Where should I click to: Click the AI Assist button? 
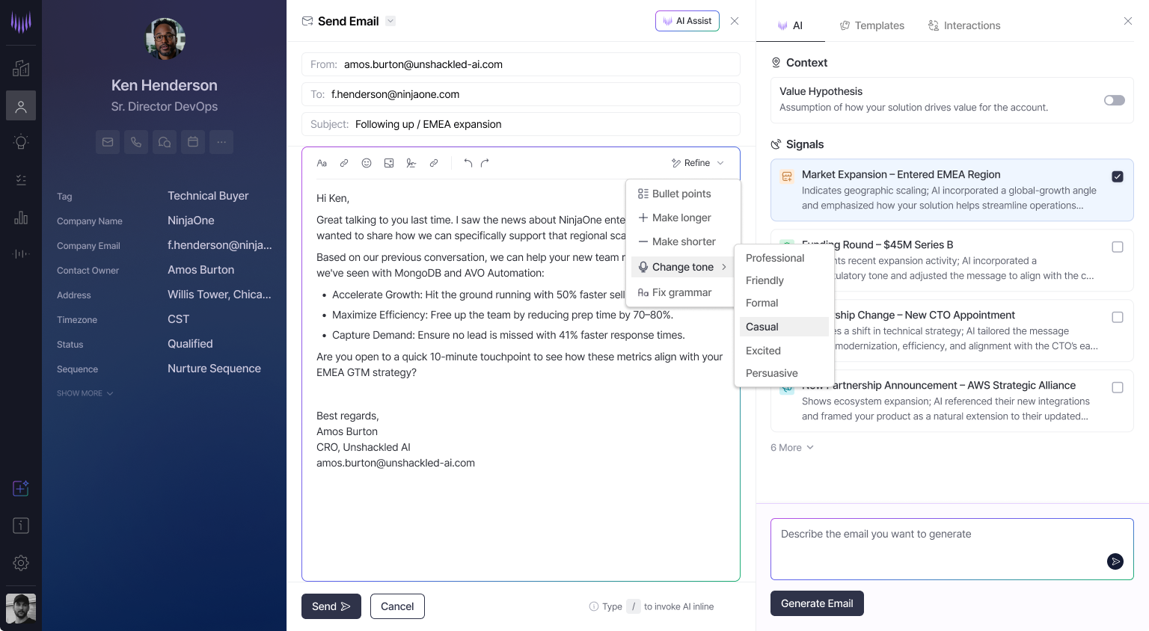tap(687, 21)
